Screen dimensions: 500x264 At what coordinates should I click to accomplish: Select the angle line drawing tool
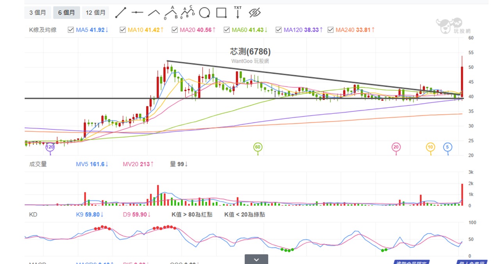[154, 13]
